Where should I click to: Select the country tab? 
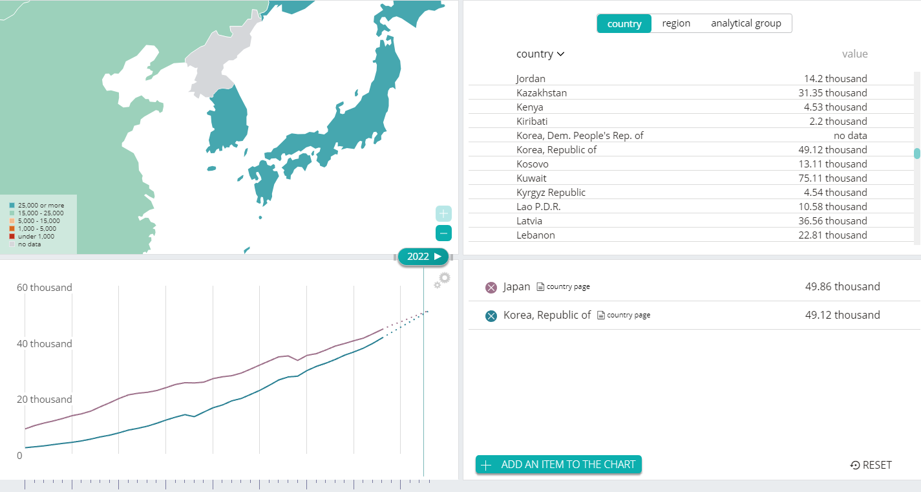click(624, 24)
